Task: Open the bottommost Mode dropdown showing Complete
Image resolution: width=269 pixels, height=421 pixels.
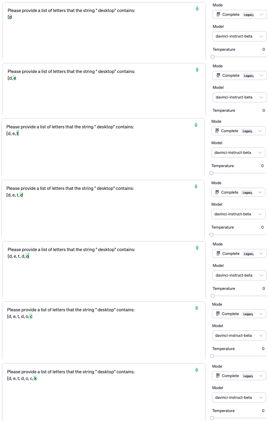Action: [239, 376]
